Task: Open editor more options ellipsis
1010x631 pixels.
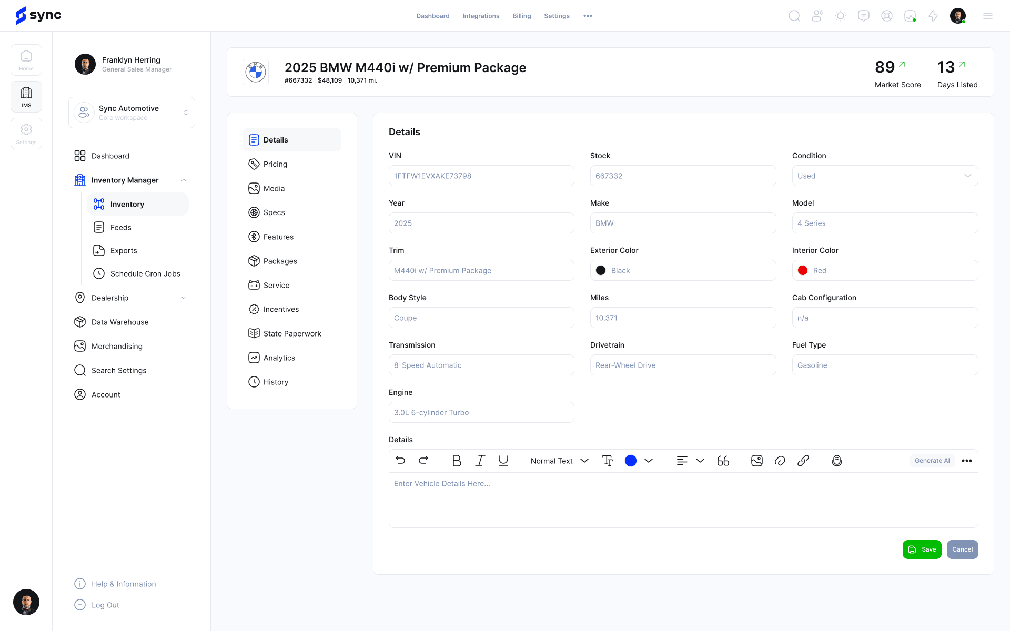Action: click(x=967, y=461)
